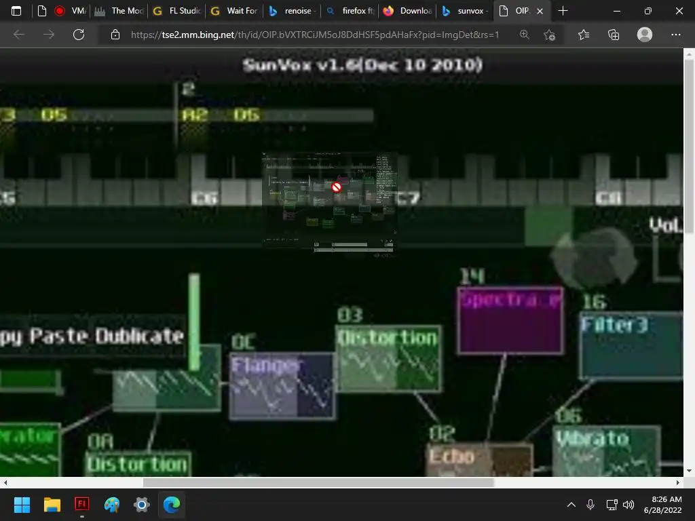Click the Microsoft Edge taskbar icon
This screenshot has height=521, width=695.
(x=172, y=505)
